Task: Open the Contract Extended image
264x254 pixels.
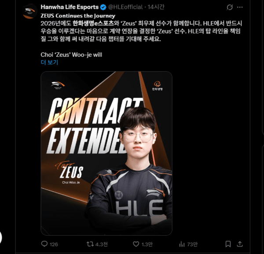Action: coord(106,153)
